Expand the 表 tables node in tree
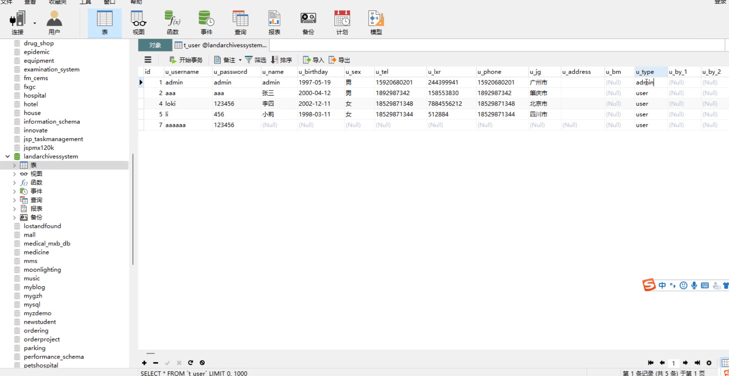 pos(14,166)
